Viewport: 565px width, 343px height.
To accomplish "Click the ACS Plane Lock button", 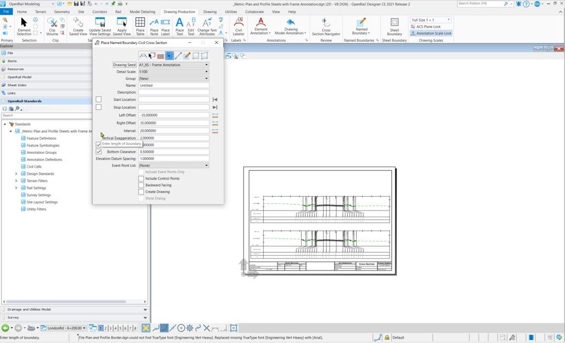I will [x=428, y=26].
